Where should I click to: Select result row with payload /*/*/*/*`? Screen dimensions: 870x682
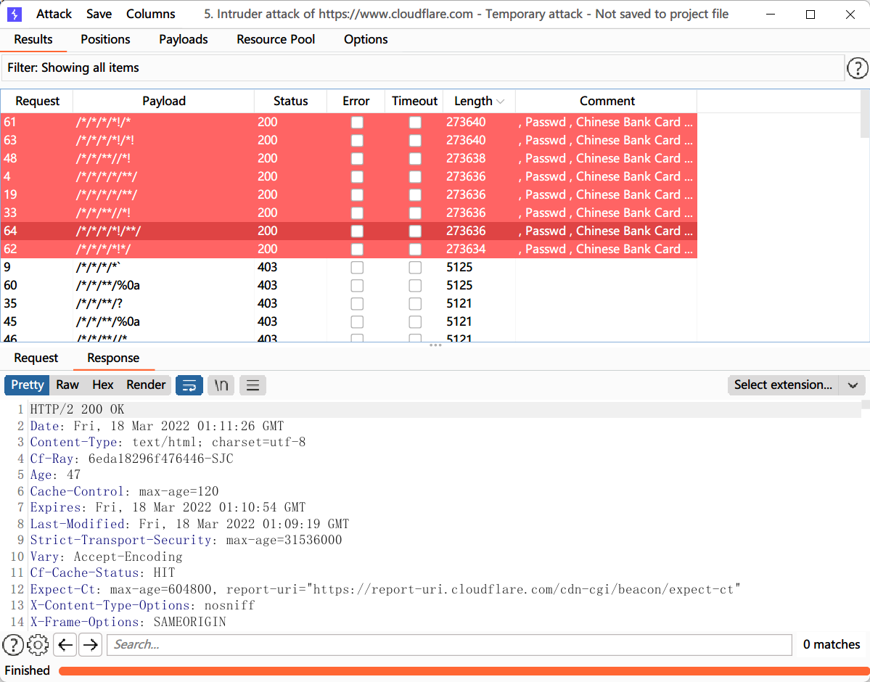coord(348,268)
